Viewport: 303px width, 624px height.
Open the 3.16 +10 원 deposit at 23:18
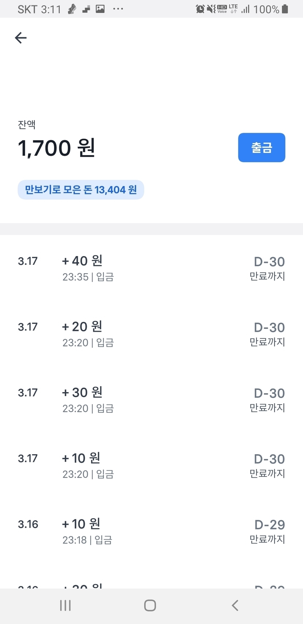(87, 531)
